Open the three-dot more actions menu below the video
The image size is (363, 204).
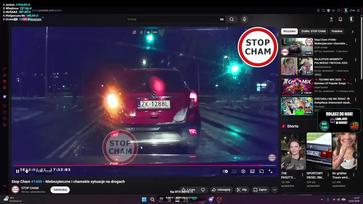275,190
